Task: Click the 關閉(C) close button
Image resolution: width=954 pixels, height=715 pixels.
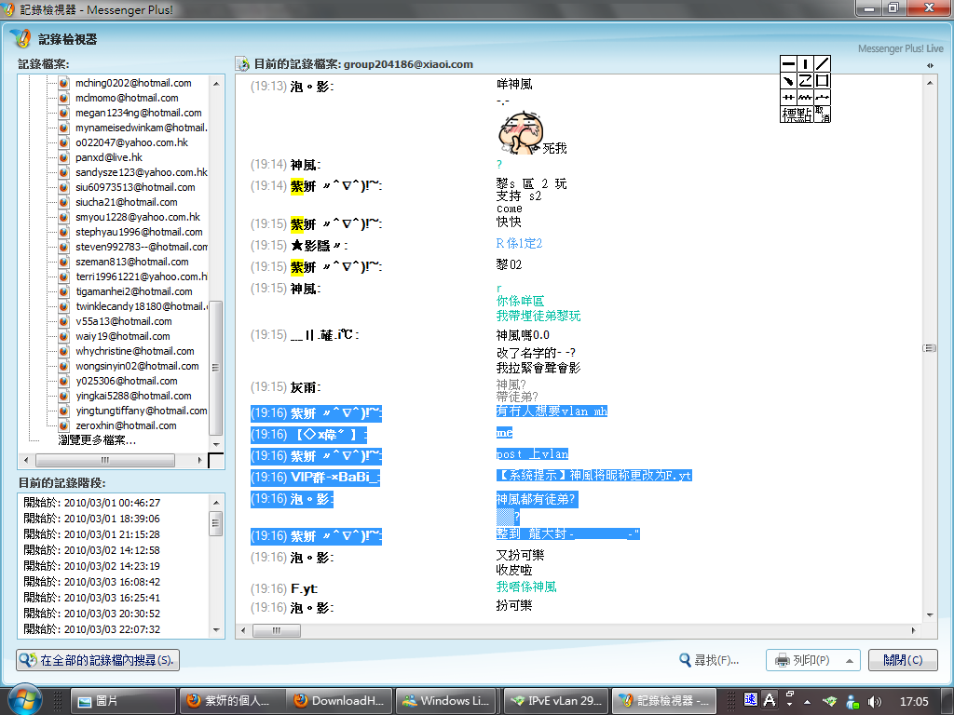Action: tap(903, 660)
